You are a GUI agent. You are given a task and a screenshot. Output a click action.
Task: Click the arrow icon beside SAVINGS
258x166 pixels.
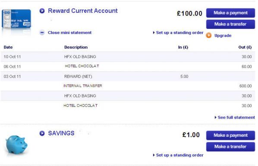[42, 133]
